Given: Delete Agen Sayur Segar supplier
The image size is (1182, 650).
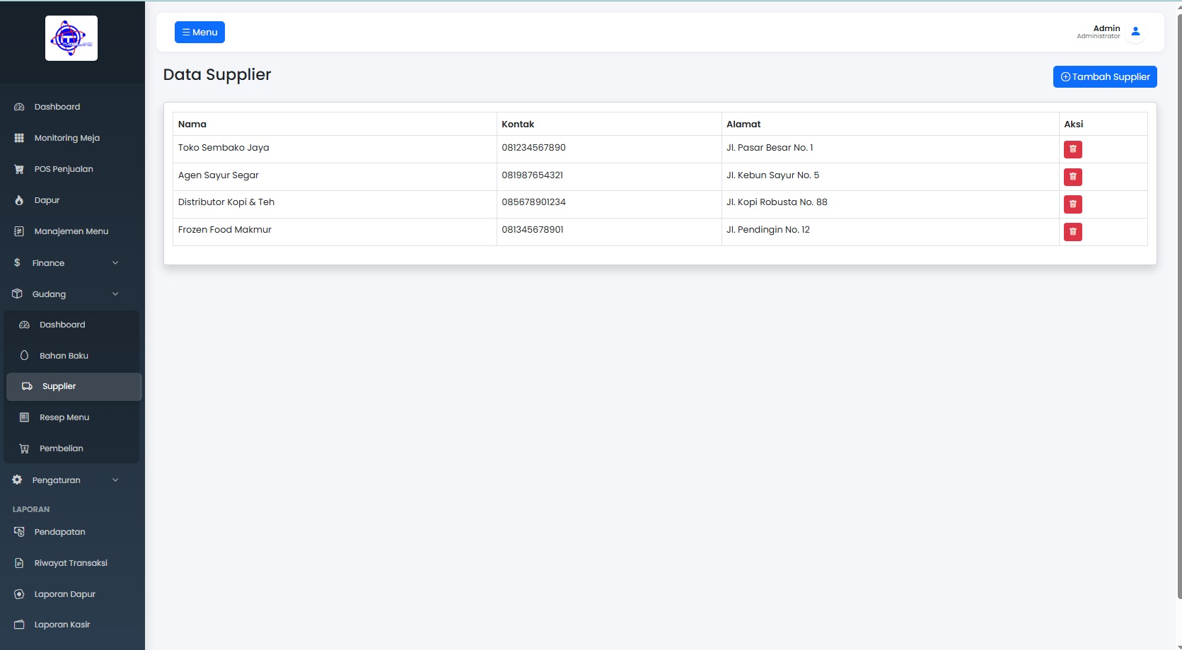Looking at the screenshot, I should coord(1072,177).
